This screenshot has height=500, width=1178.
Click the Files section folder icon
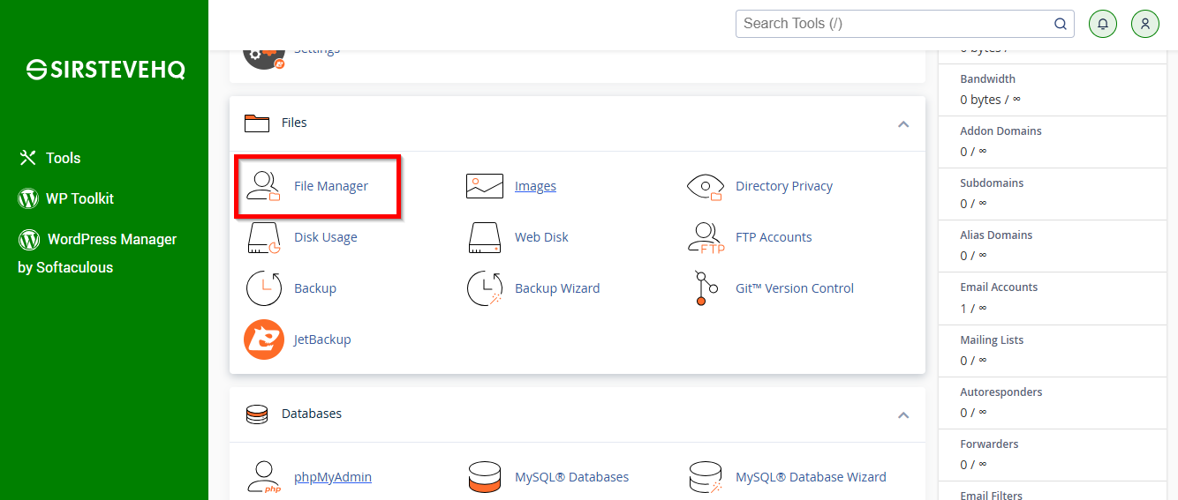tap(257, 123)
